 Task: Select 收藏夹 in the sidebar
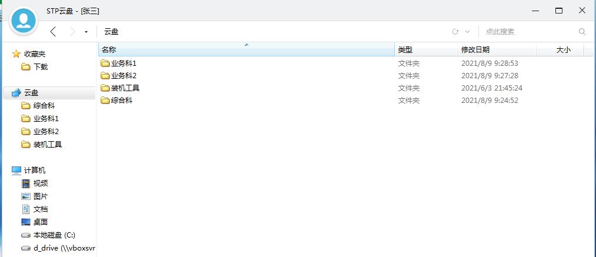(x=35, y=54)
